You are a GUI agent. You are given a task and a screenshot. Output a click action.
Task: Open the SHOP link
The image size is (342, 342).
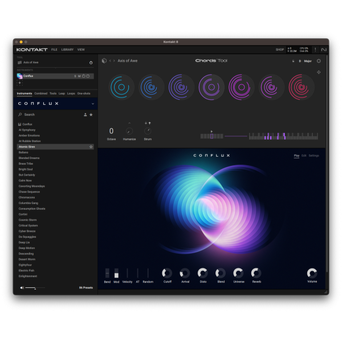coord(280,50)
